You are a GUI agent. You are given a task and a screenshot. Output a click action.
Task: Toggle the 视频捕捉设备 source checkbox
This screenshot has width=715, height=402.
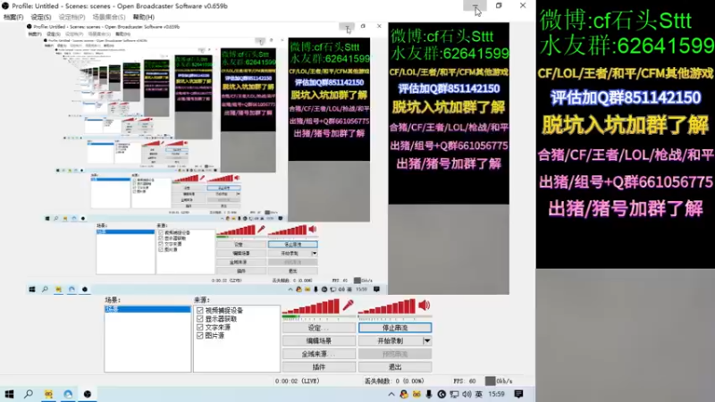[199, 310]
